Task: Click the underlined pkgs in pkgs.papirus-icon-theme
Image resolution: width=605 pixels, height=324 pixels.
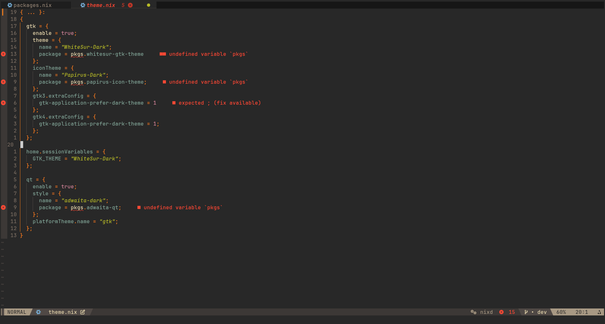Action: (77, 82)
